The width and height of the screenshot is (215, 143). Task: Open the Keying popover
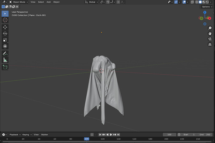coord(27,135)
